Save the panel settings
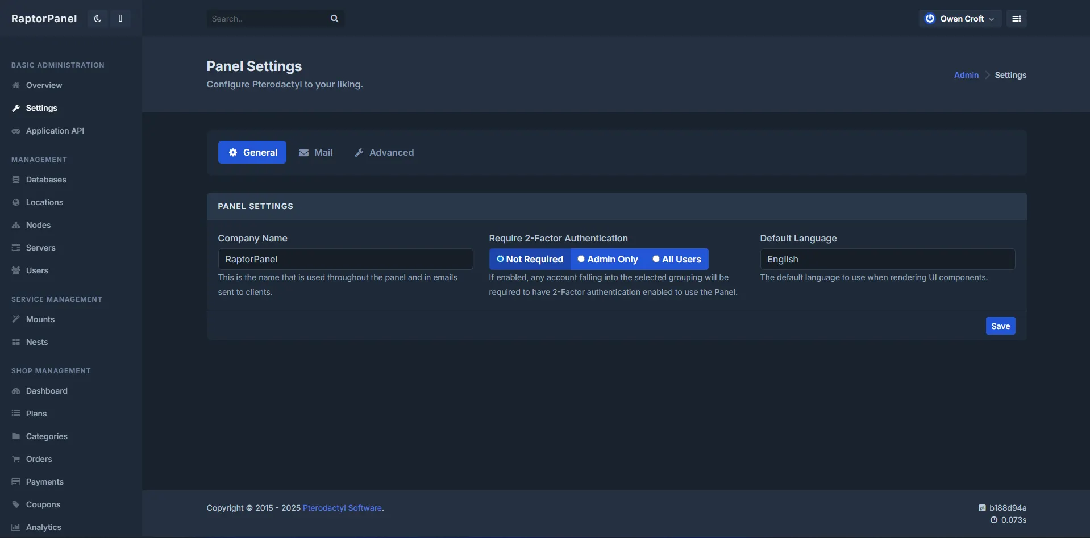This screenshot has height=538, width=1090. tap(1000, 326)
